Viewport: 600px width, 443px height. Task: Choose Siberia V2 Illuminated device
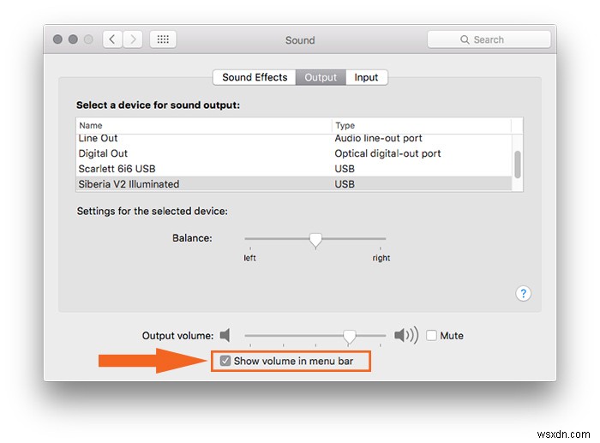293,184
